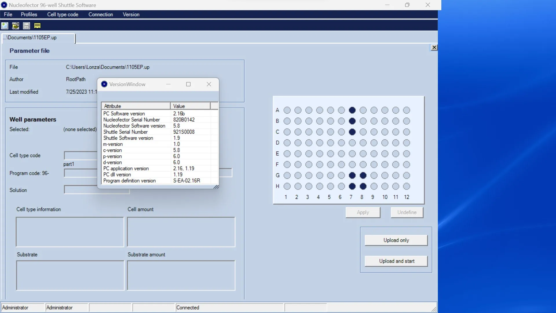Click column label 7 of the plate

click(351, 197)
